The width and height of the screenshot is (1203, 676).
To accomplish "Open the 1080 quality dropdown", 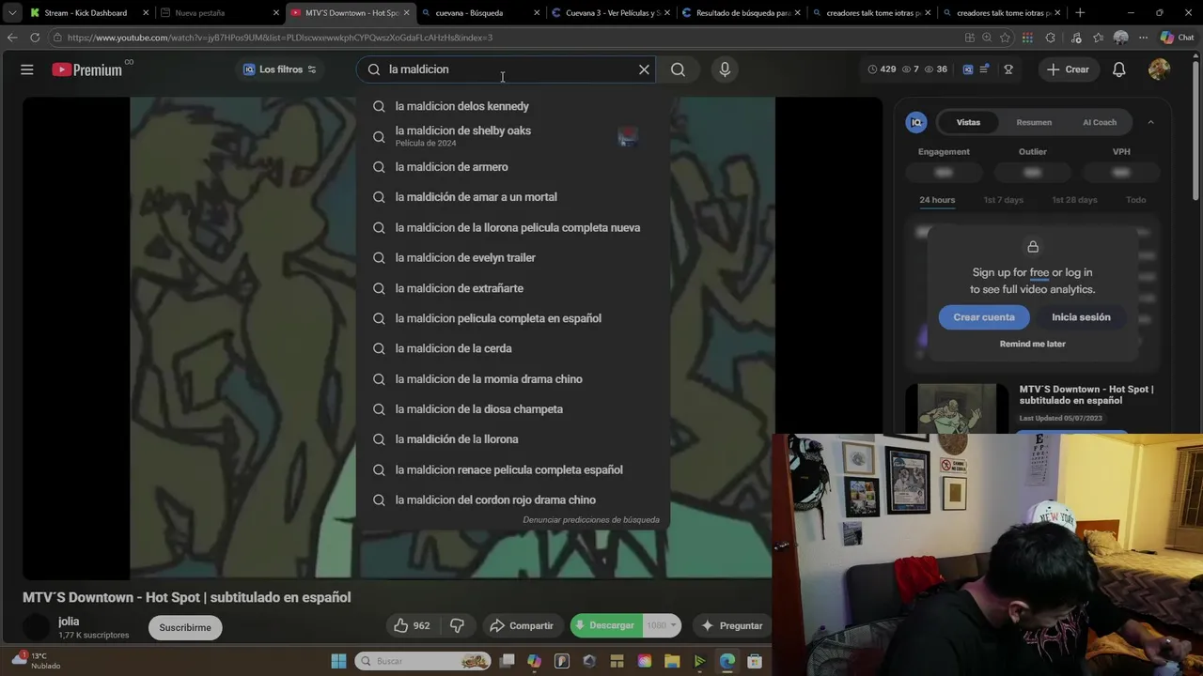I will click(662, 625).
